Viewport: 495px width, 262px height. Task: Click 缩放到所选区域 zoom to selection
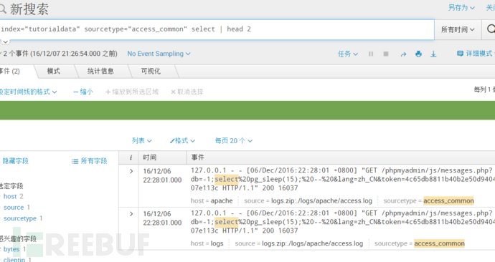pos(132,92)
